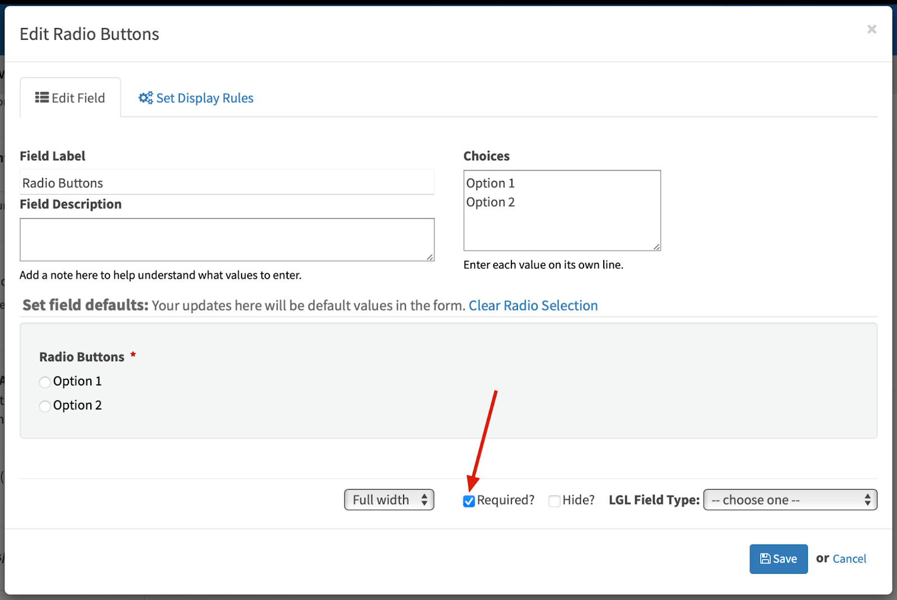897x600 pixels.
Task: Click the floppy disk icon on Save
Action: 765,559
